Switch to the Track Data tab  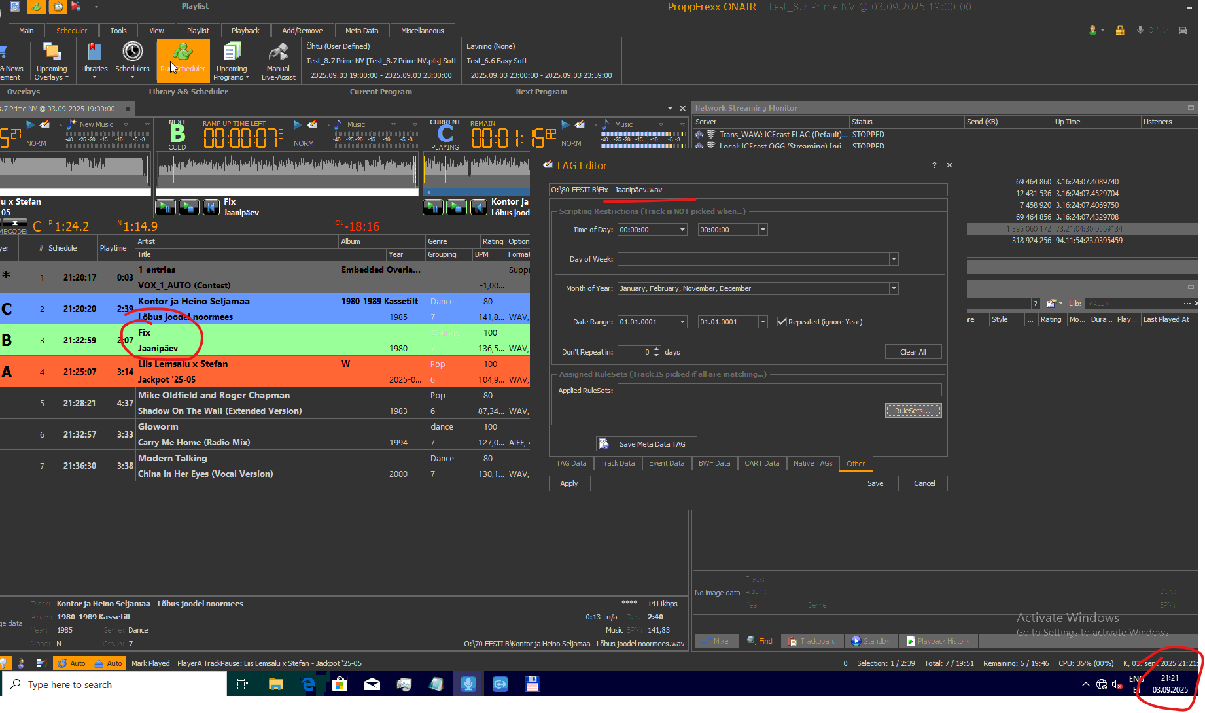(x=617, y=463)
